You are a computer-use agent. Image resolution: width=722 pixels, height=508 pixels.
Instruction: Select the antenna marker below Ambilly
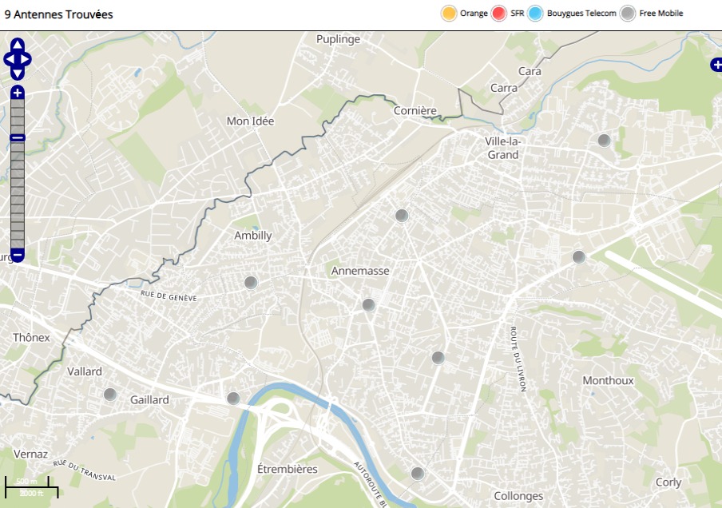(251, 282)
